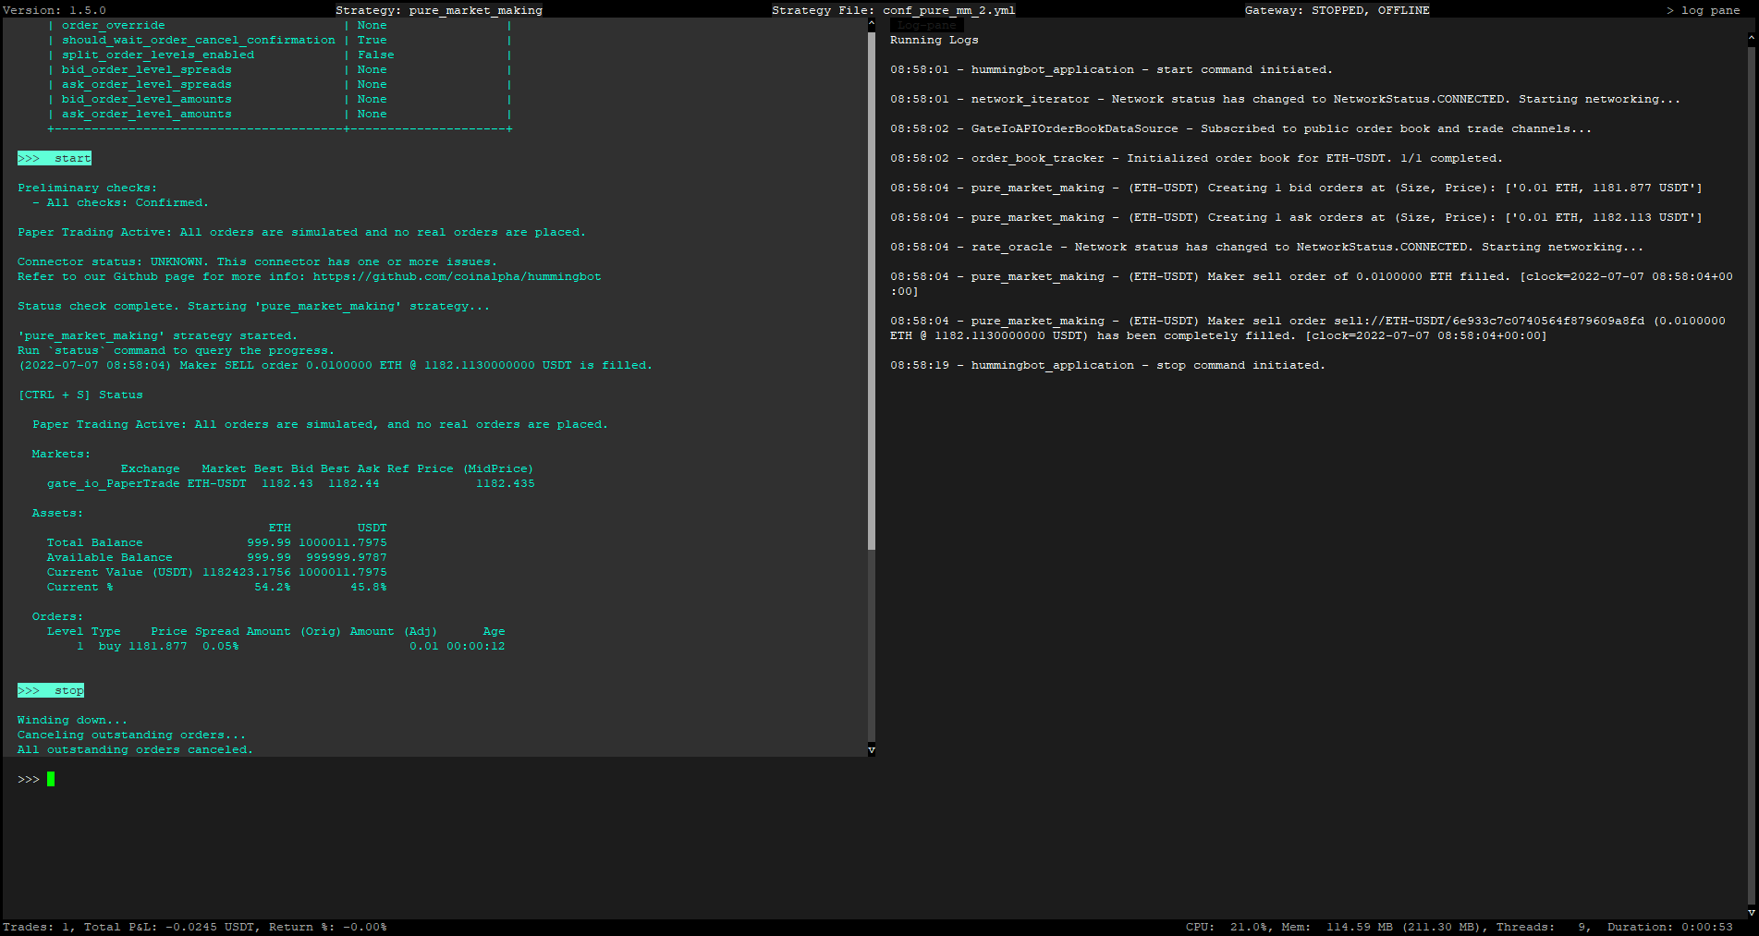Viewport: 1759px width, 936px height.
Task: Click the green cursor block at the prompt
Action: [x=51, y=779]
